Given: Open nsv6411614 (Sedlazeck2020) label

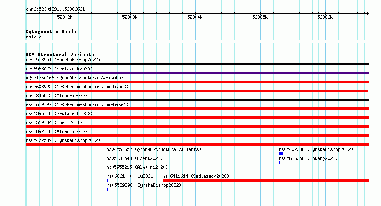Looking at the screenshot, I should (x=196, y=176).
